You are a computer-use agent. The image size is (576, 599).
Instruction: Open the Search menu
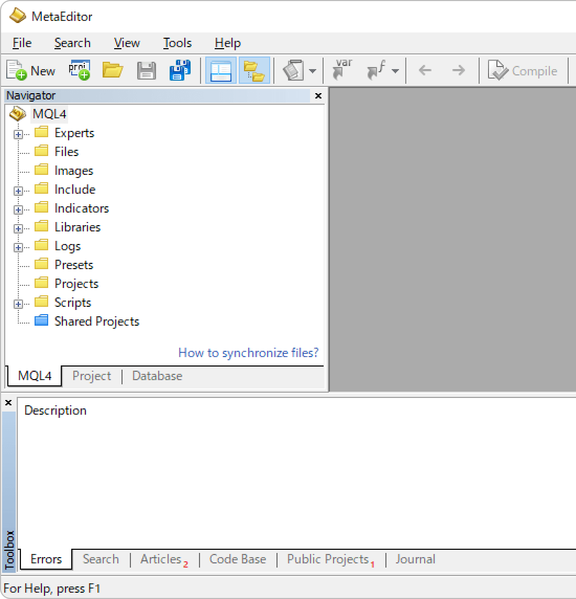point(73,43)
